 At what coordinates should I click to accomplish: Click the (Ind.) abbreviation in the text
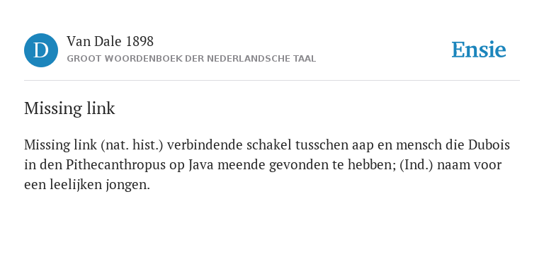coord(416,165)
